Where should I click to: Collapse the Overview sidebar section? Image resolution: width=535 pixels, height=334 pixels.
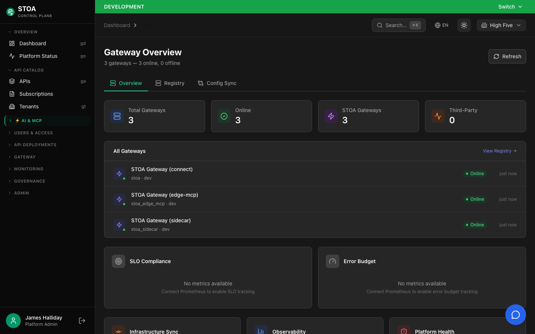click(x=47, y=32)
